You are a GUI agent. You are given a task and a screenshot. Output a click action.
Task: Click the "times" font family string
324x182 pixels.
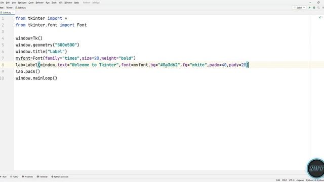coord(71,58)
